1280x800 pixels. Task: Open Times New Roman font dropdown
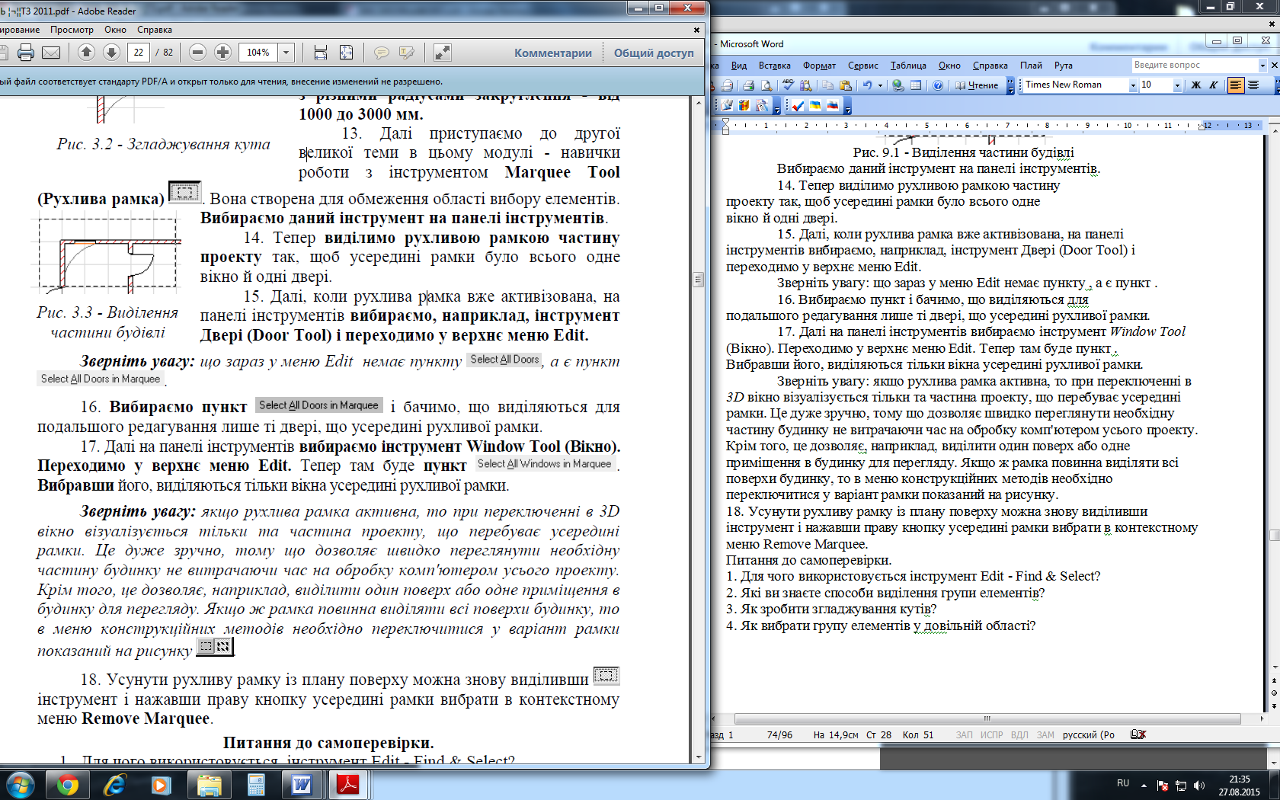click(x=1133, y=85)
